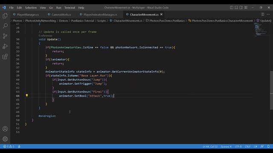This screenshot has height=153, width=273.
Task: Close the CharacterMovement.cs tab
Action: [161, 14]
